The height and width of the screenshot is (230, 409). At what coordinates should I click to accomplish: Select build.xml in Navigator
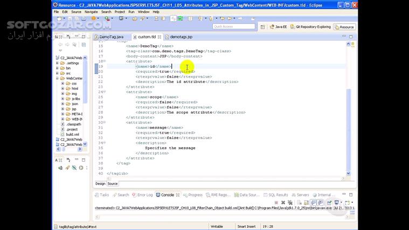coord(73,134)
